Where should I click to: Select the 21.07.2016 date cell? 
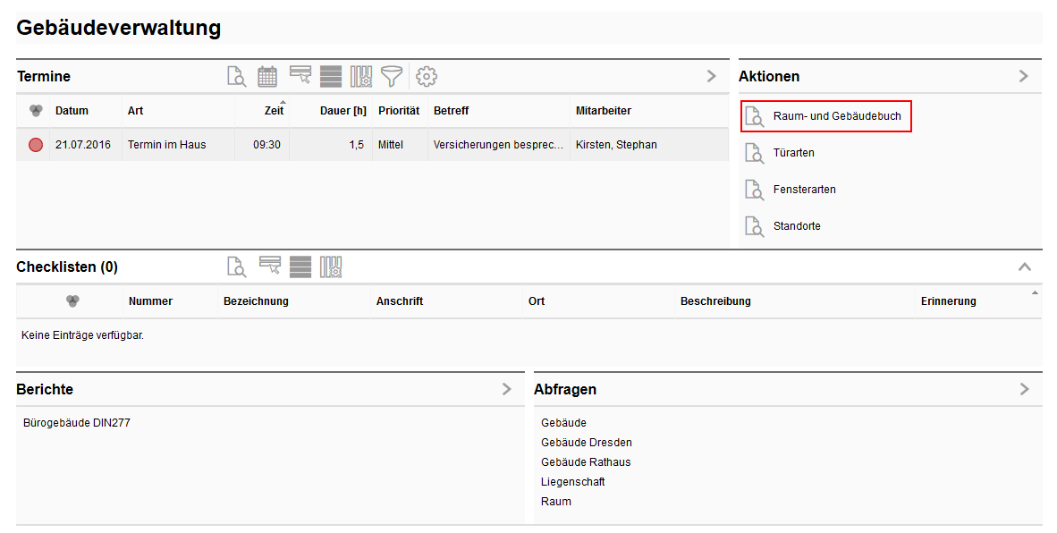pyautogui.click(x=83, y=145)
